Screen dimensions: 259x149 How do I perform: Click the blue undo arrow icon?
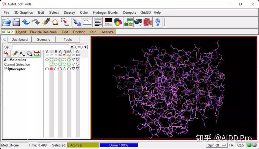tap(26, 22)
